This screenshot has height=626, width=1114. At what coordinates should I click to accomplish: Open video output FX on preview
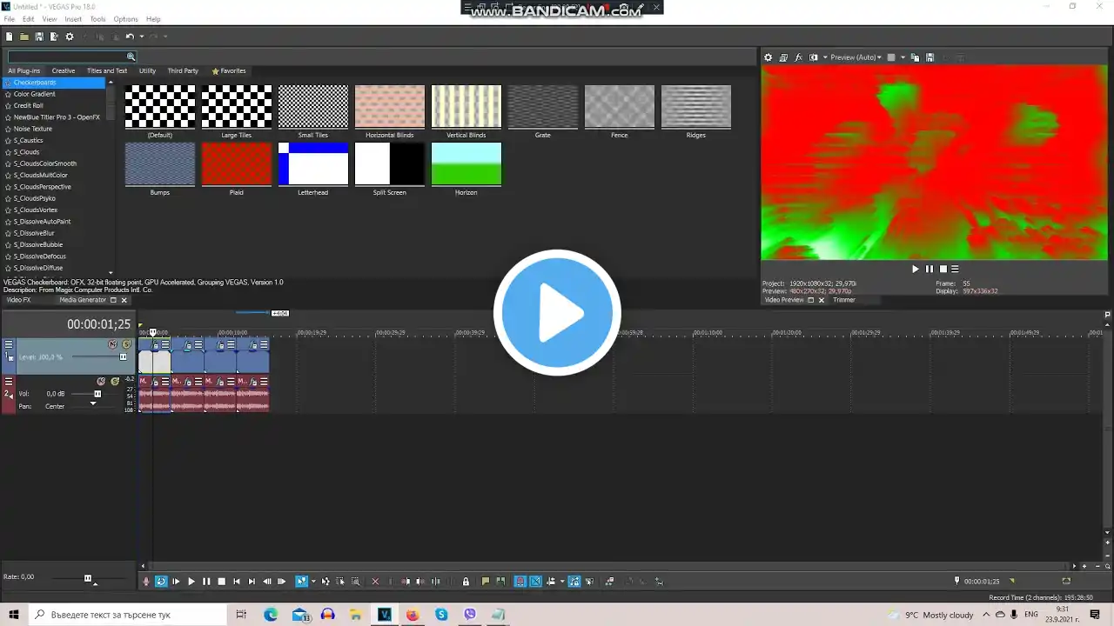point(799,57)
